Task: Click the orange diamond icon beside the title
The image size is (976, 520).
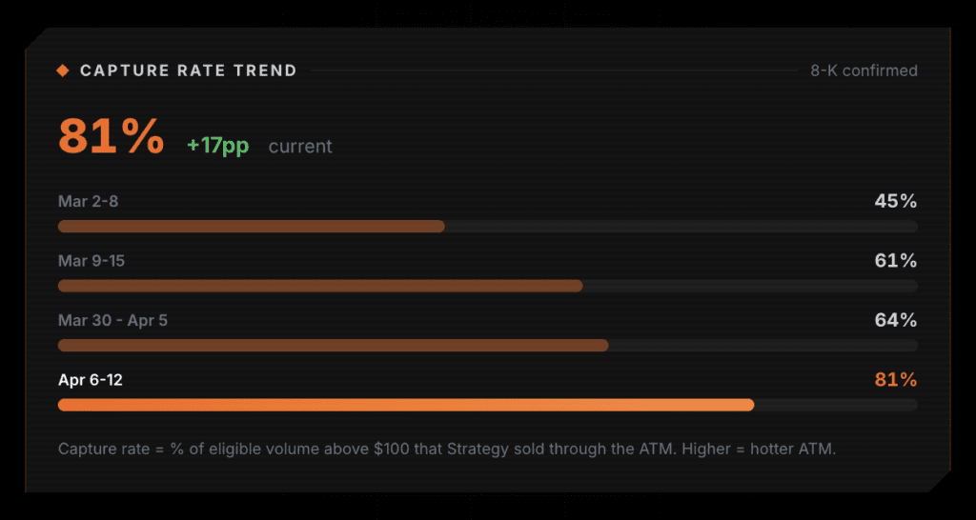Action: pos(63,70)
